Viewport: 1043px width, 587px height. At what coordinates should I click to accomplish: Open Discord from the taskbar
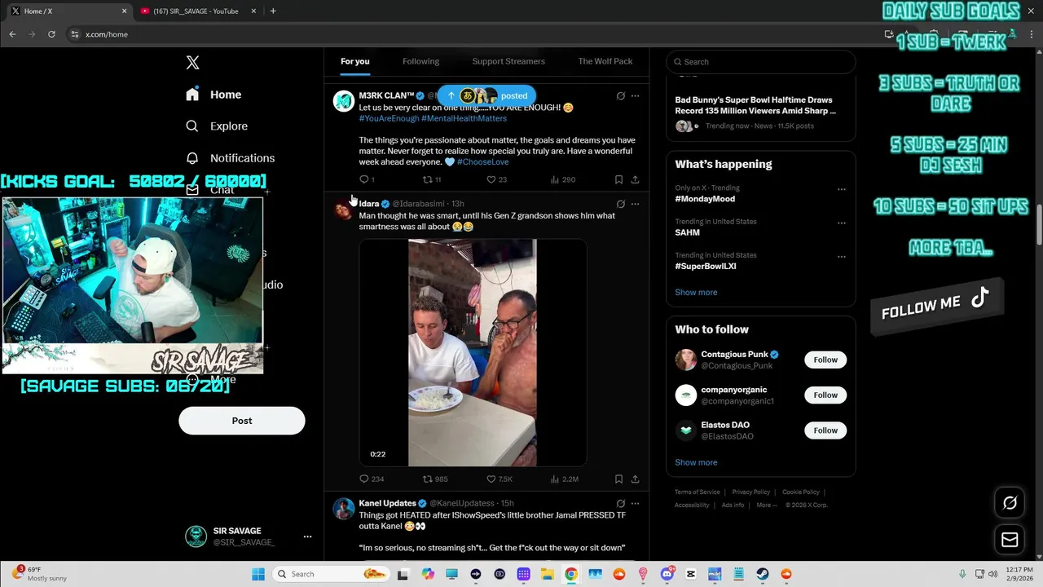[667, 574]
